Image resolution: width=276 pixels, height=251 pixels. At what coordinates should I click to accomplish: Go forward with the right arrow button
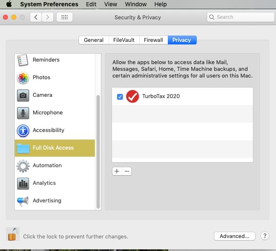(47, 17)
